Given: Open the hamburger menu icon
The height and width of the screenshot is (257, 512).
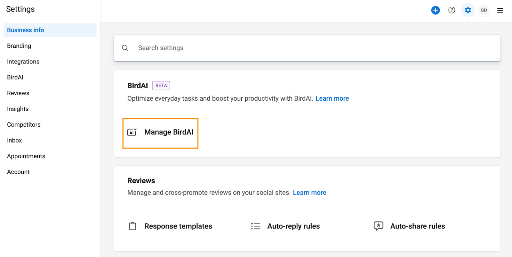Looking at the screenshot, I should (500, 11).
